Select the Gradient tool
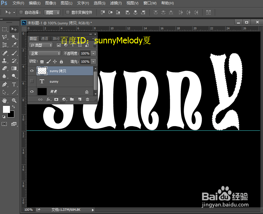 pos(14,68)
